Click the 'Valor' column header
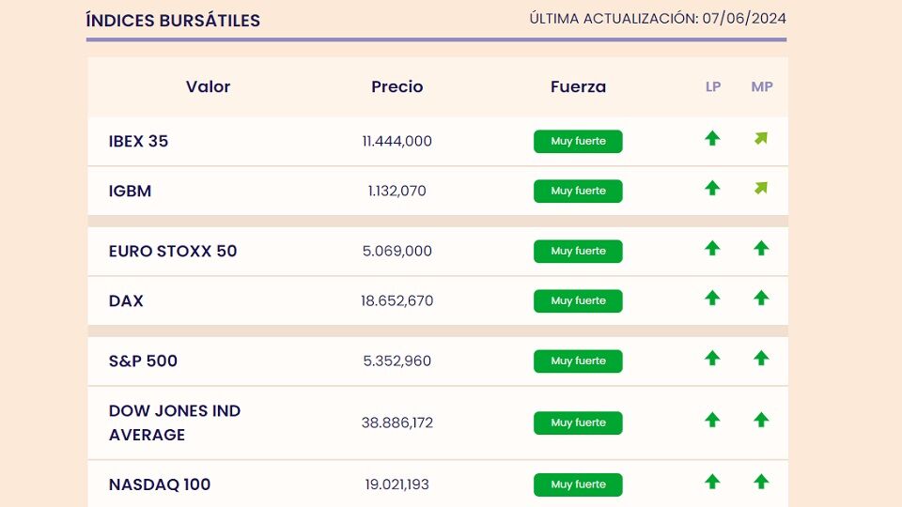Viewport: 902px width, 507px height. (208, 87)
